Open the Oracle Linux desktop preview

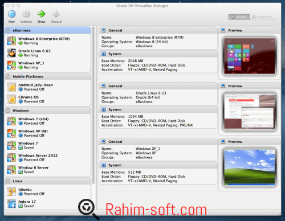point(250,112)
